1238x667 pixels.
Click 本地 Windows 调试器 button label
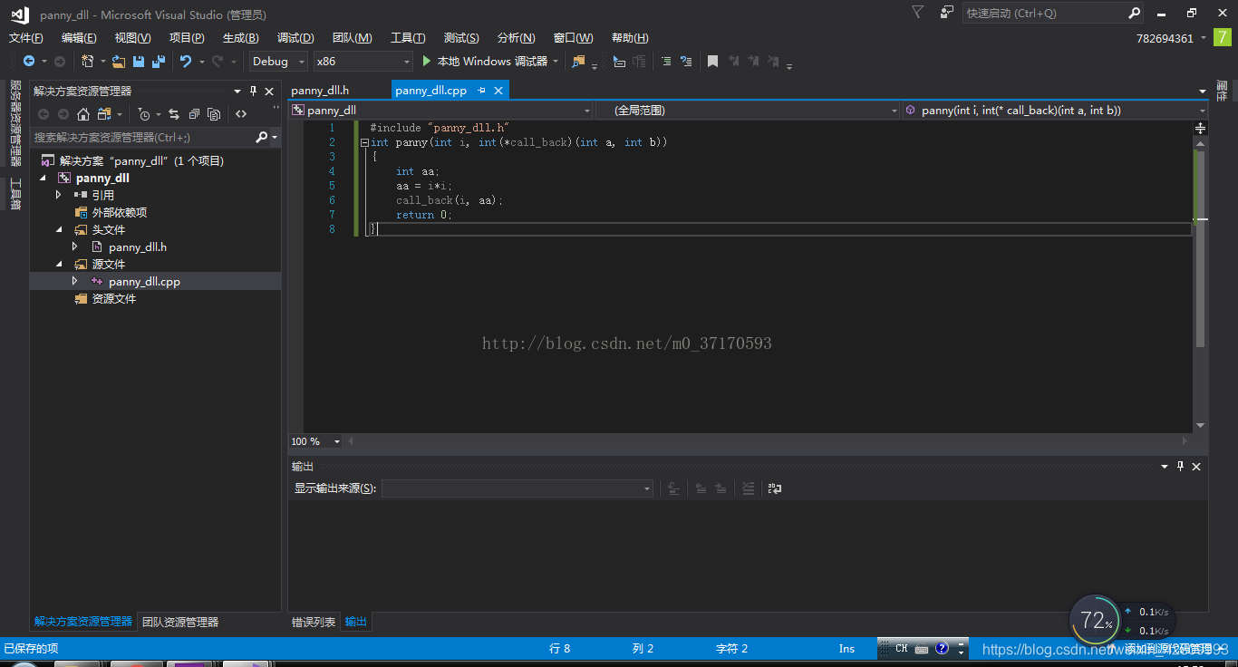click(492, 62)
